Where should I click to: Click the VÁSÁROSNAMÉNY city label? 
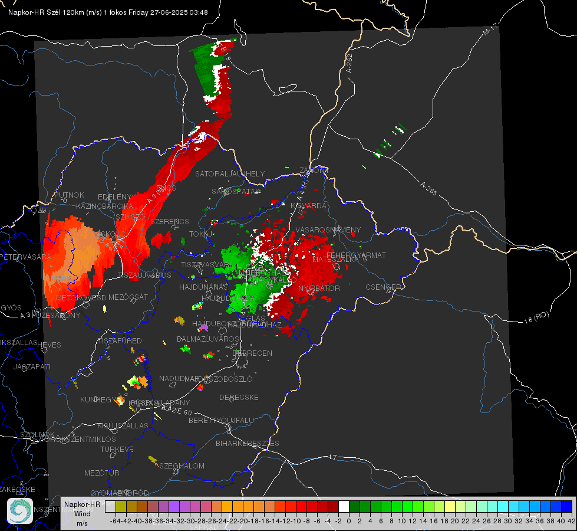pos(328,230)
